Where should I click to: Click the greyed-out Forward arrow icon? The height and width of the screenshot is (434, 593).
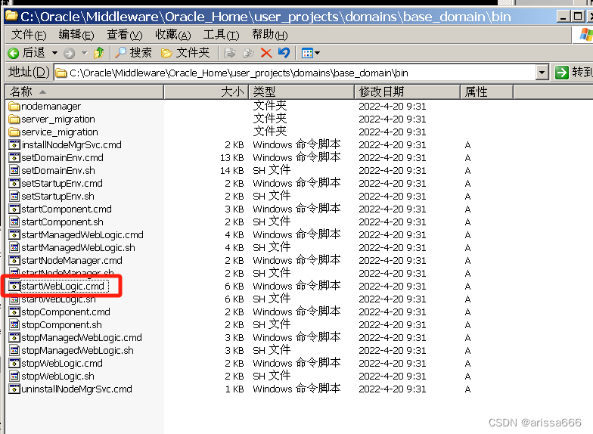click(x=70, y=53)
